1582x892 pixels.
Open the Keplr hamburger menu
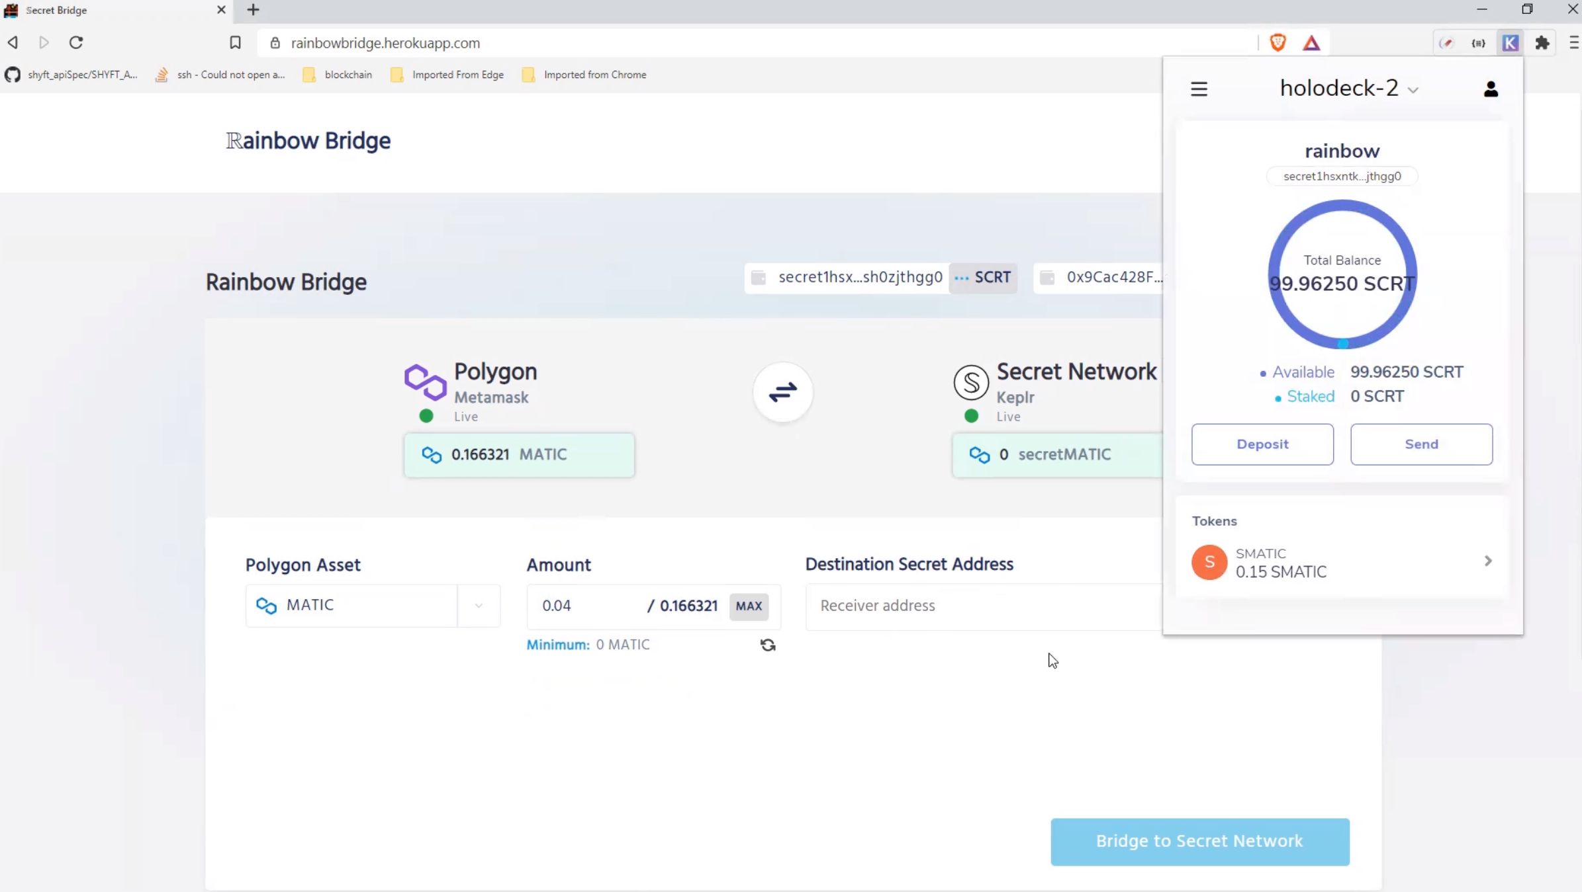(1199, 89)
